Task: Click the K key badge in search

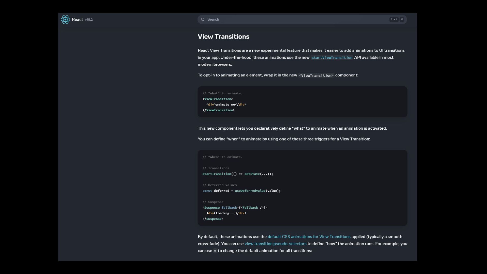Action: [402, 20]
